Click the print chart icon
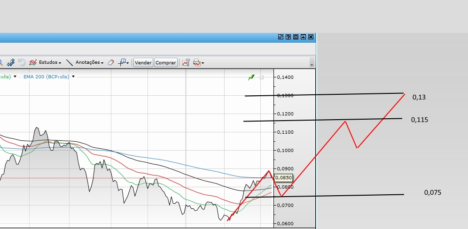This screenshot has width=468, height=229. [197, 62]
